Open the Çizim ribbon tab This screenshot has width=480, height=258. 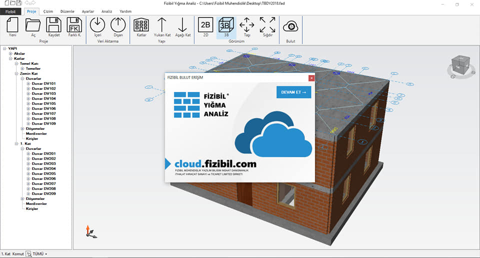tap(48, 11)
